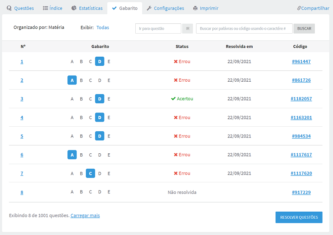Open code link #1117620

point(301,173)
